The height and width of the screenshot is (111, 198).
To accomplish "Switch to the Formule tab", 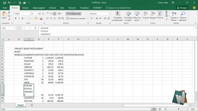I will click(52, 8).
